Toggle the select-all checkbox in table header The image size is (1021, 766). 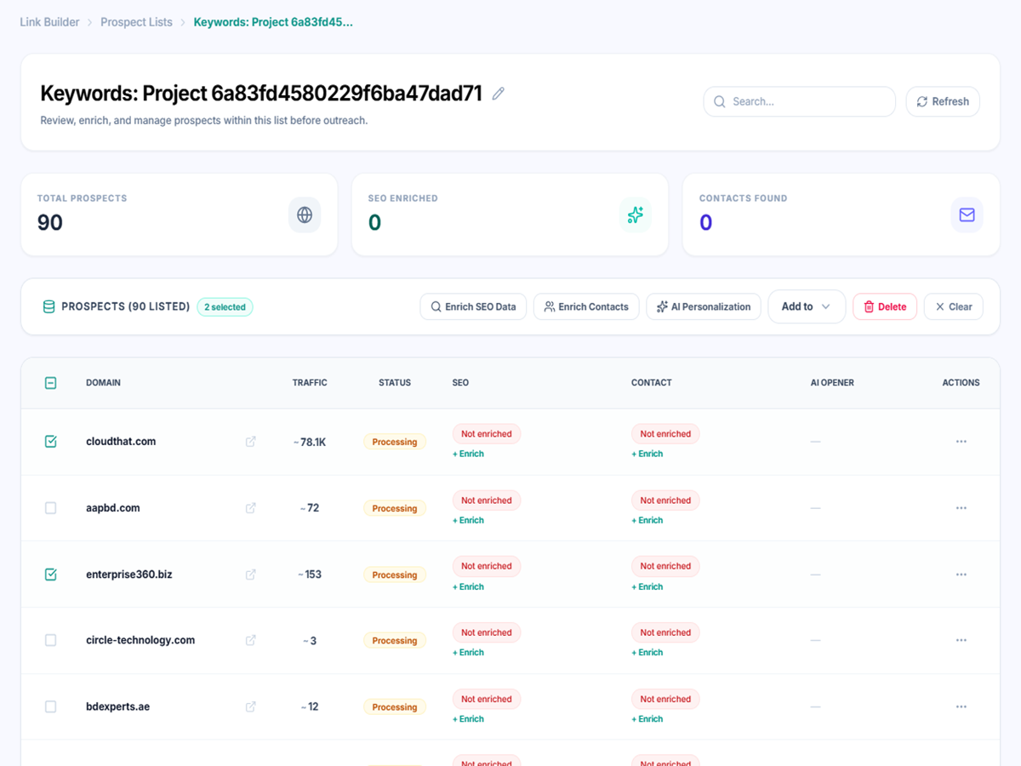(50, 383)
